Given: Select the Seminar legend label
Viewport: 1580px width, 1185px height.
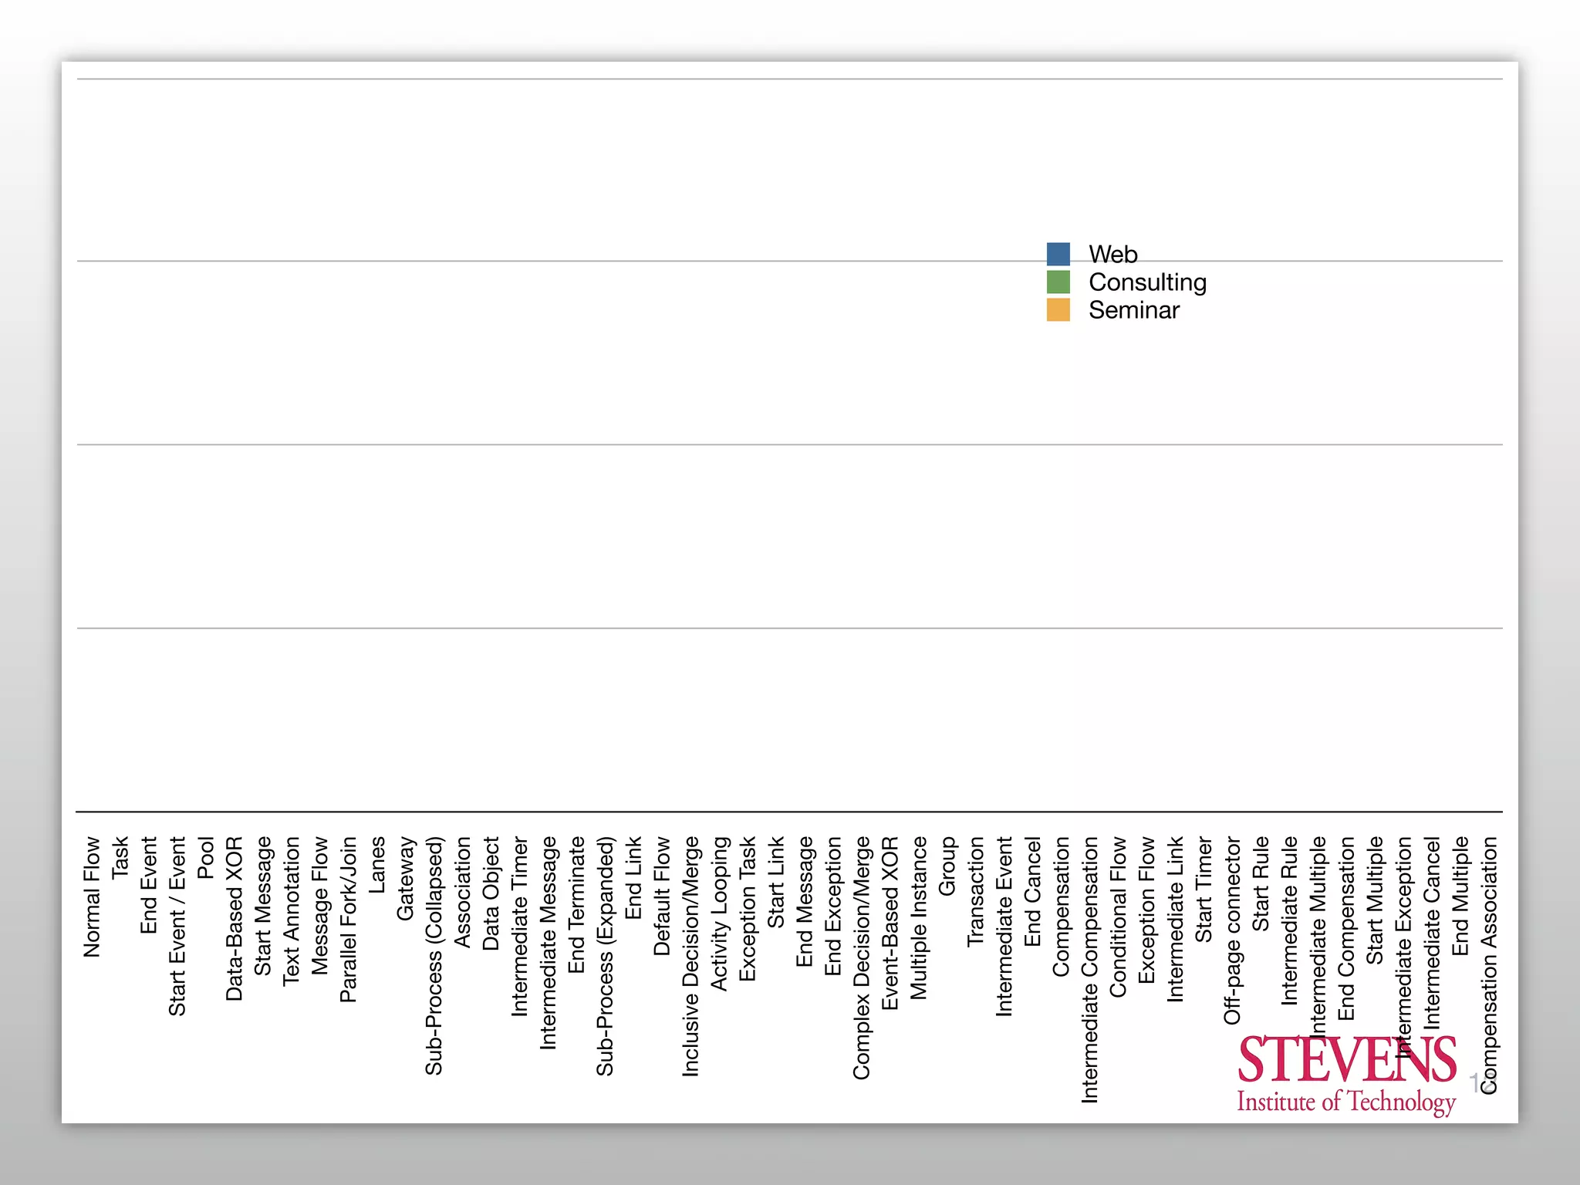Looking at the screenshot, I should click(x=1133, y=309).
